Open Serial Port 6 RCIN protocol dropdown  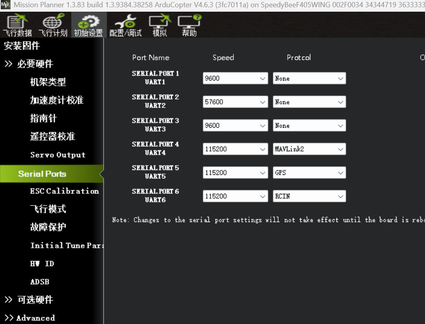click(x=309, y=196)
